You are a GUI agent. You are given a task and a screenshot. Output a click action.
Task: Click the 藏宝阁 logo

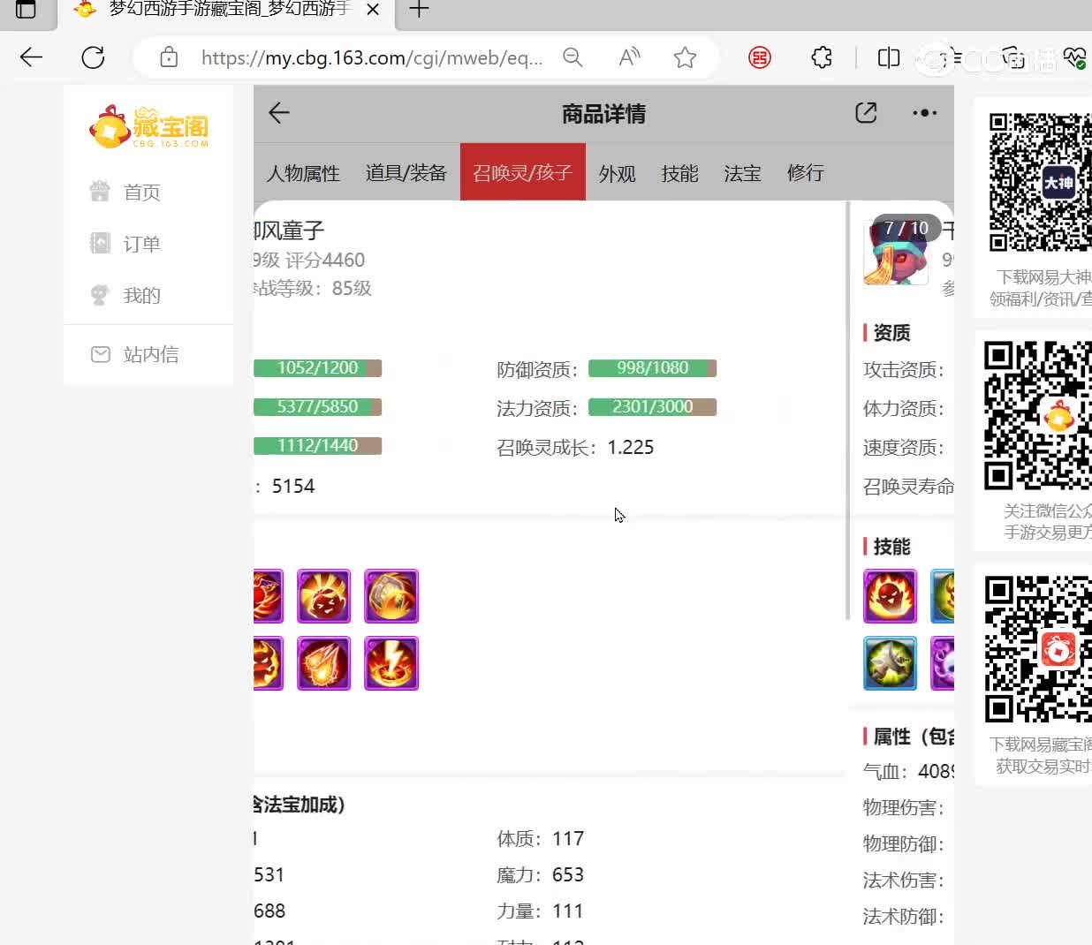pos(148,127)
